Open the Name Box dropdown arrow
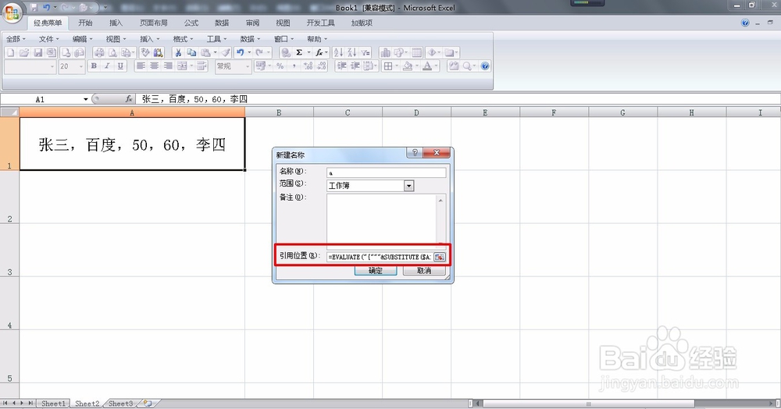Viewport: 781px width, 409px height. [86, 99]
